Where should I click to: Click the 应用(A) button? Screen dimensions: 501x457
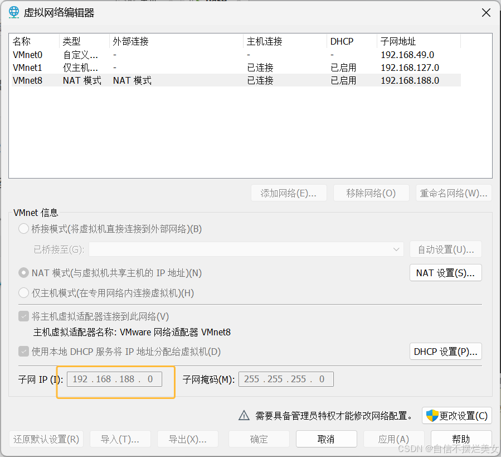coord(394,439)
